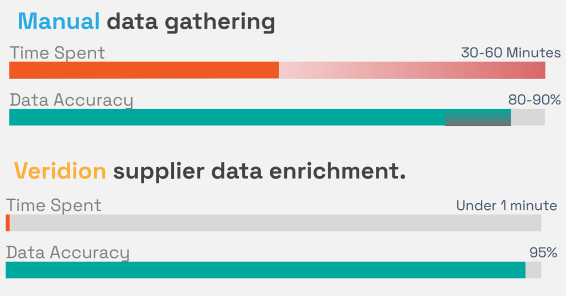Click the "supplier data enrichment." heading text
The image size is (566, 296).
coord(259,171)
